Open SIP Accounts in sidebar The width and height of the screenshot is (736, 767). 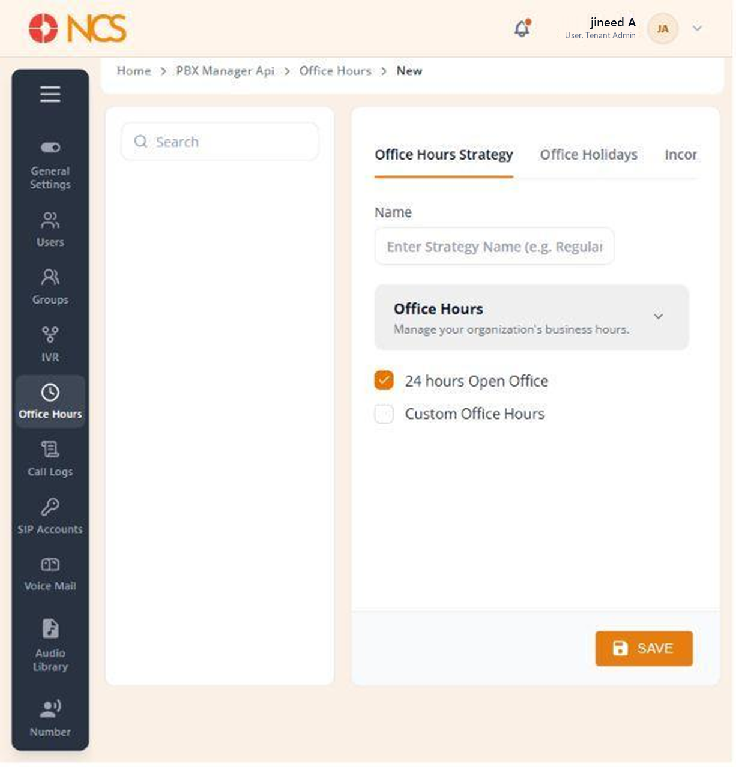tap(50, 516)
